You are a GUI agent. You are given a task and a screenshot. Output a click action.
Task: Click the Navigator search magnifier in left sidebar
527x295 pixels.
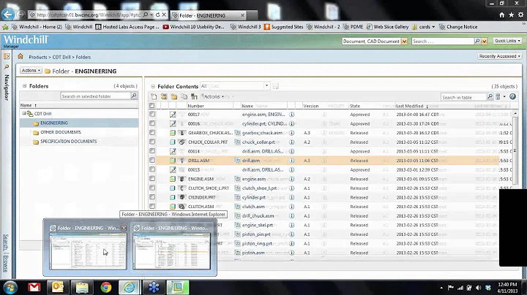pos(7,67)
